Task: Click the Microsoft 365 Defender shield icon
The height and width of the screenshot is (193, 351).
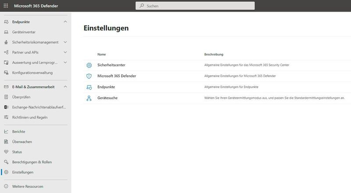Action: (x=89, y=76)
